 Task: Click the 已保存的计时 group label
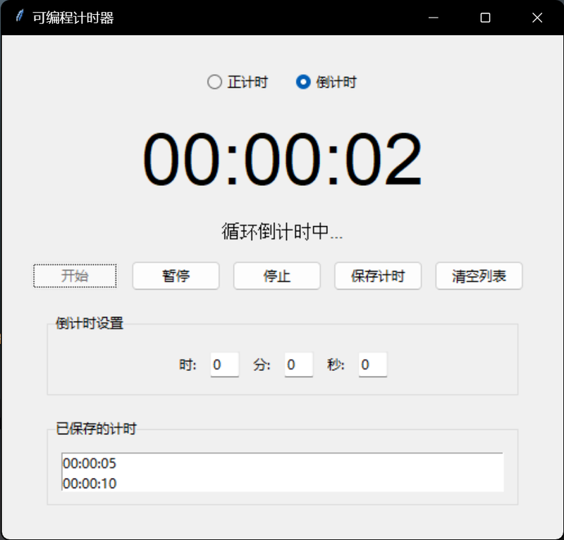click(96, 429)
